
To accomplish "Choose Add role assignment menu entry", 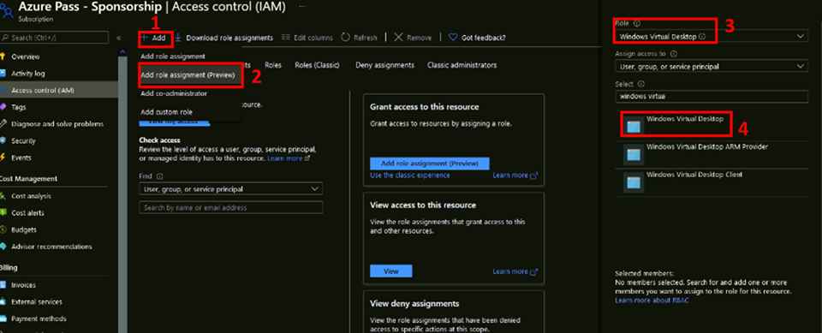I will (x=172, y=56).
